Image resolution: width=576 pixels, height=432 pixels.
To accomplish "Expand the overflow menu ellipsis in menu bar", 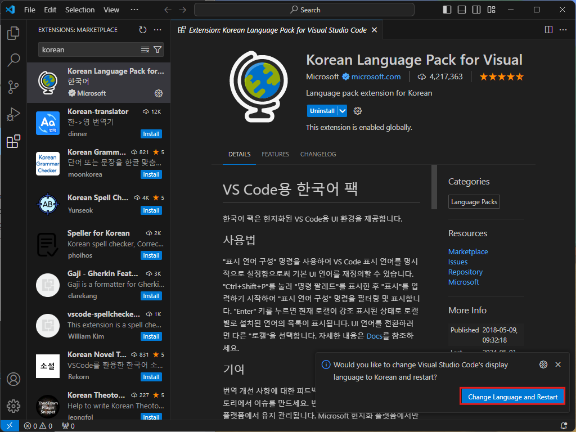I will [134, 10].
